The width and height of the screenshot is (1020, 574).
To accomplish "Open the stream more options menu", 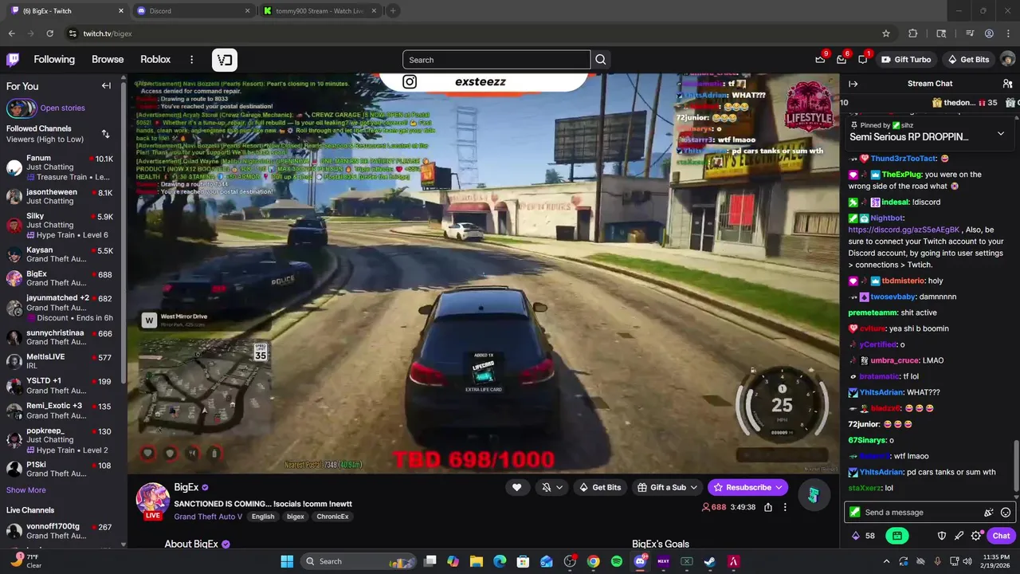I will (785, 507).
